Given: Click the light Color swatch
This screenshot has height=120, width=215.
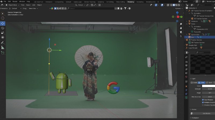Looking at the screenshot, I should [209, 86].
